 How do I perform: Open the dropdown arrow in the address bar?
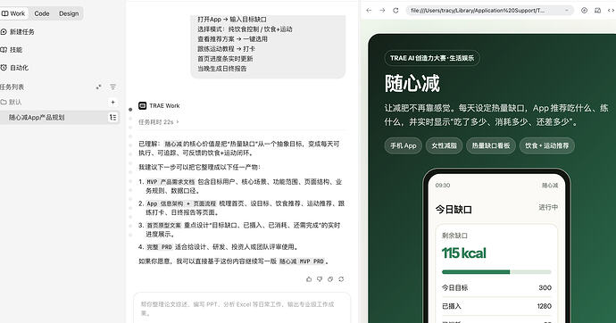pos(567,11)
